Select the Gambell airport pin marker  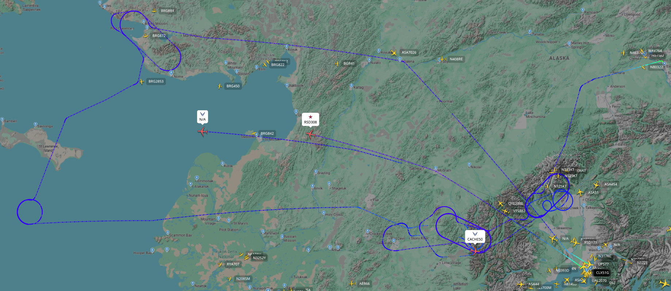coord(2,120)
